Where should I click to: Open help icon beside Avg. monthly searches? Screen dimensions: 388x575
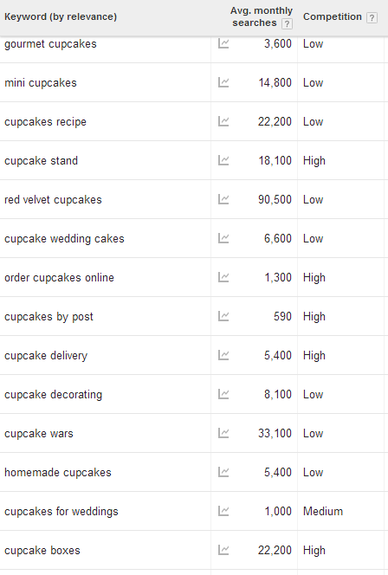click(287, 24)
